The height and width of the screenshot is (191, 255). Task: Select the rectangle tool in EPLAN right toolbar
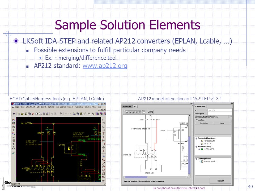tap(103, 173)
